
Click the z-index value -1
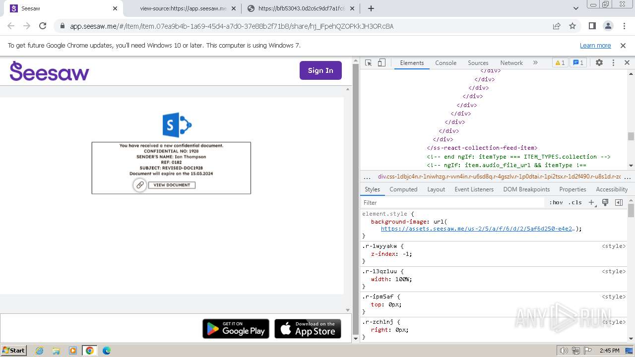405,254
